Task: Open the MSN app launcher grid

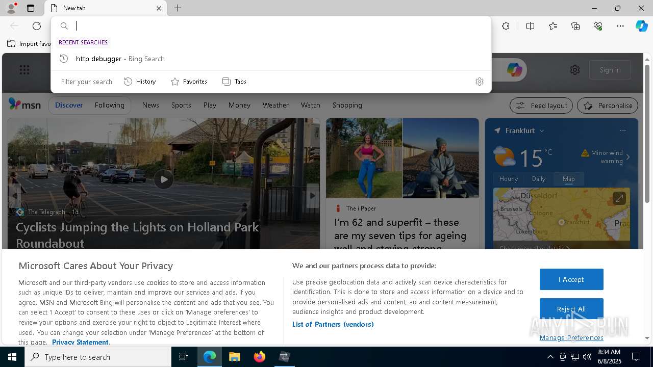Action: click(24, 70)
